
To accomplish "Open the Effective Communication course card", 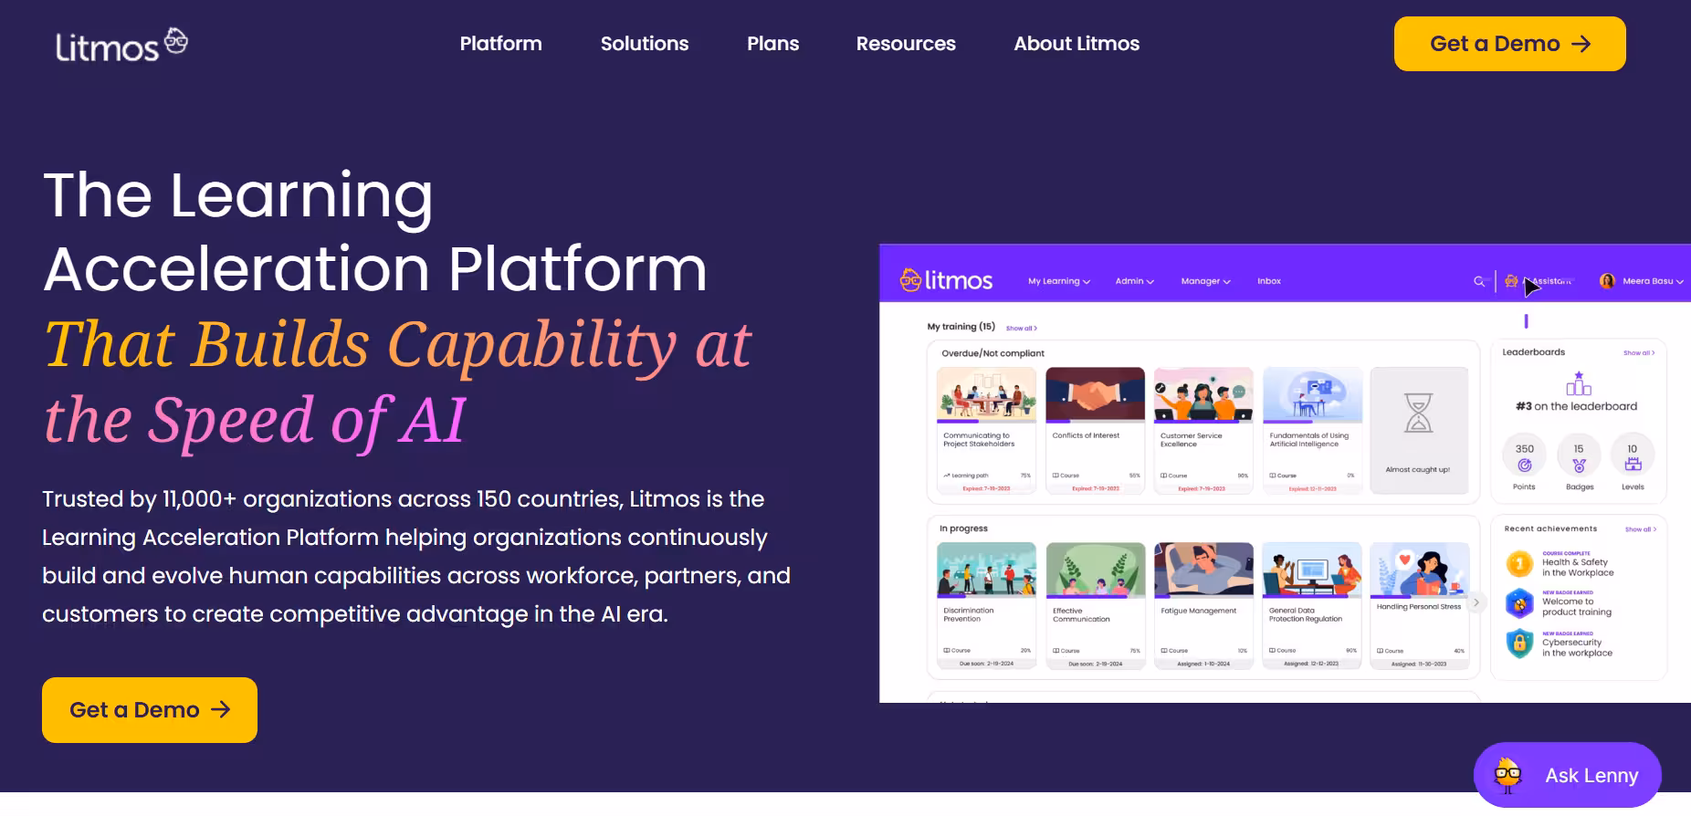I will pos(1095,605).
